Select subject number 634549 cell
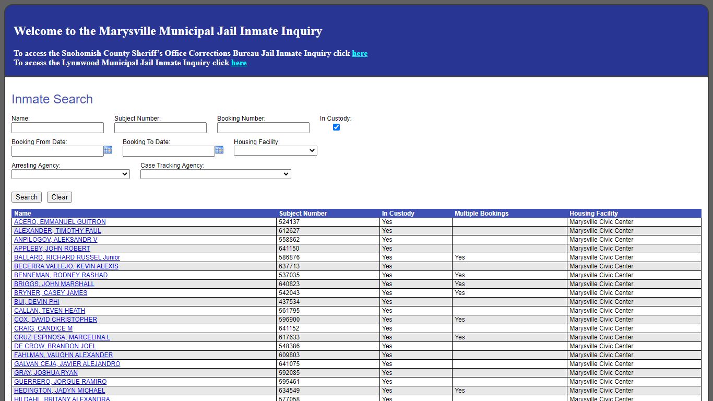Viewport: 713px width, 401px height. click(328, 391)
